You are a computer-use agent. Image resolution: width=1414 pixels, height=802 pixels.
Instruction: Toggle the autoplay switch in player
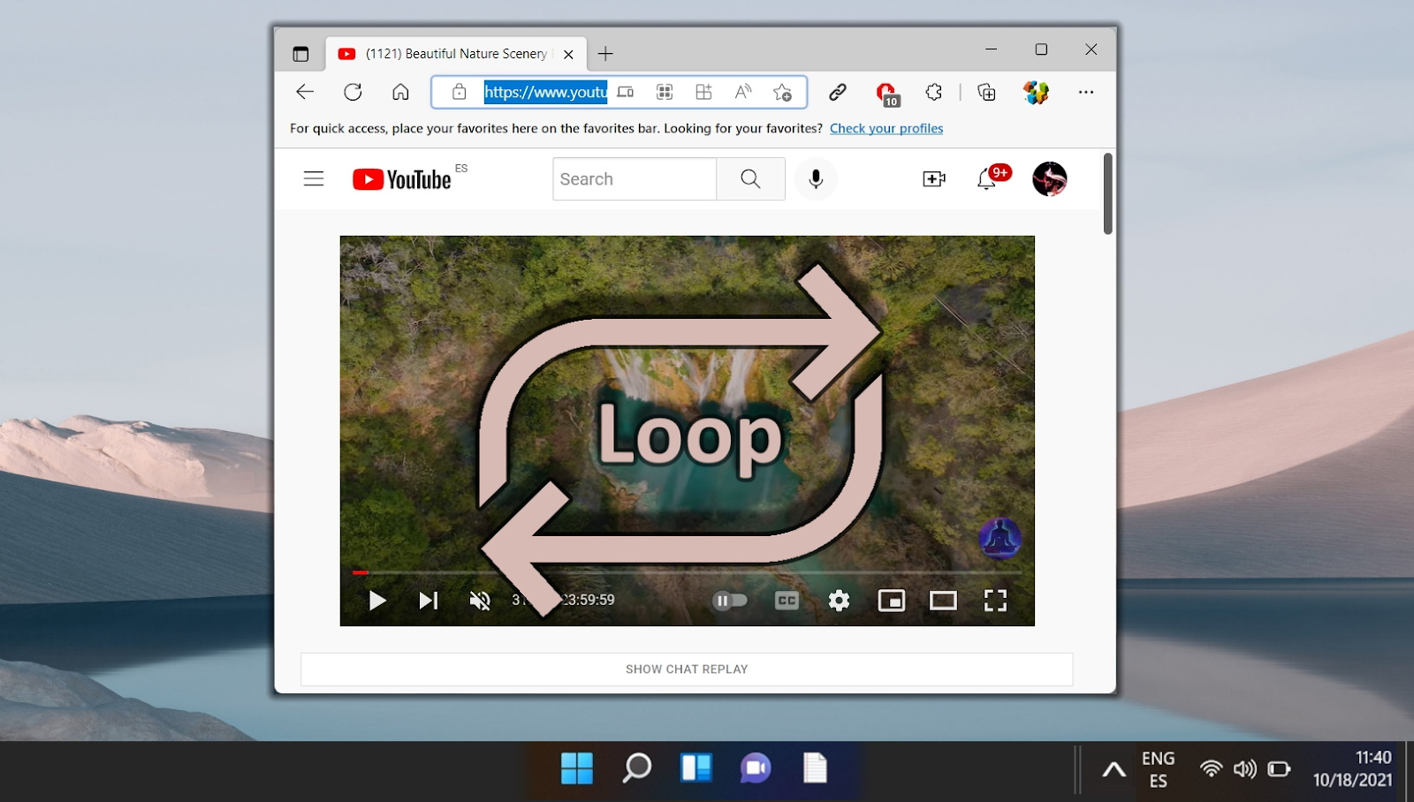pos(730,601)
